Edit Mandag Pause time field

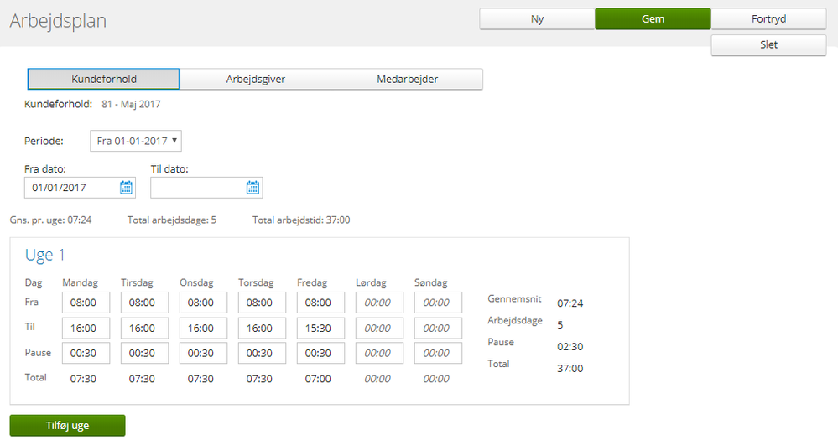[86, 353]
